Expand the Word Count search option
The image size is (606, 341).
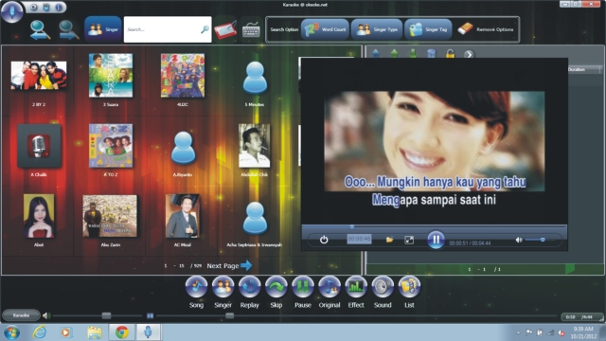point(325,29)
